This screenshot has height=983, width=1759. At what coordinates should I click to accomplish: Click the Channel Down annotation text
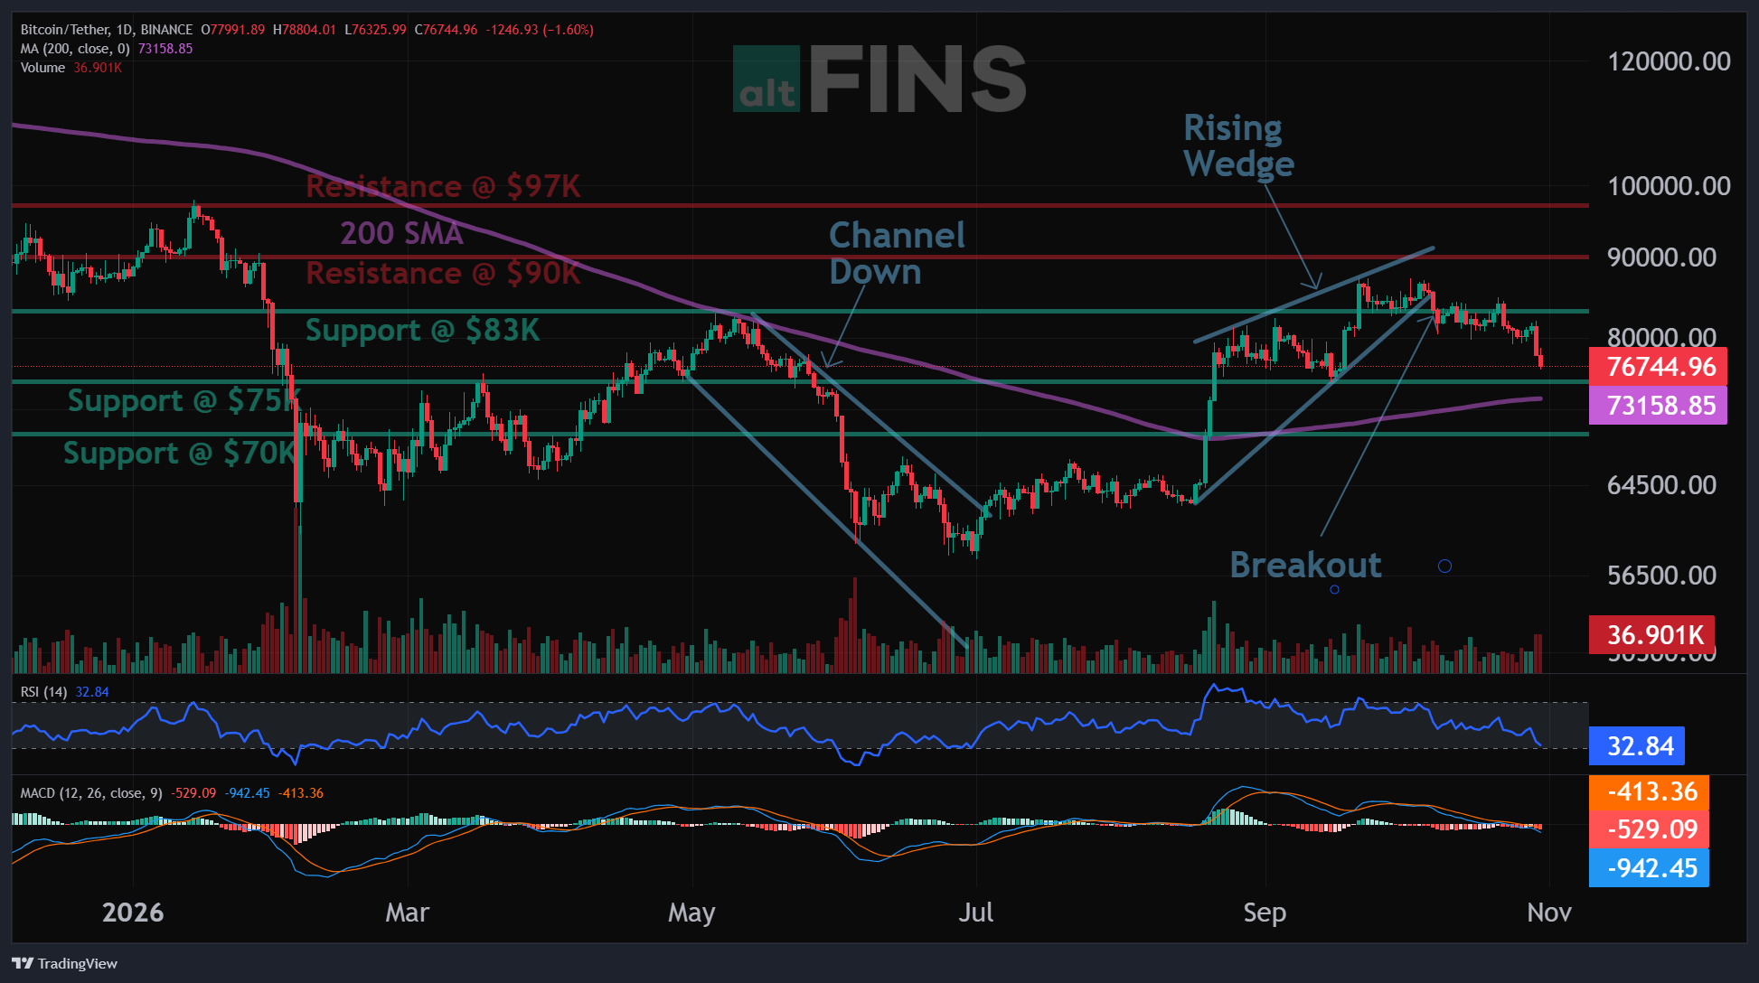(x=897, y=253)
